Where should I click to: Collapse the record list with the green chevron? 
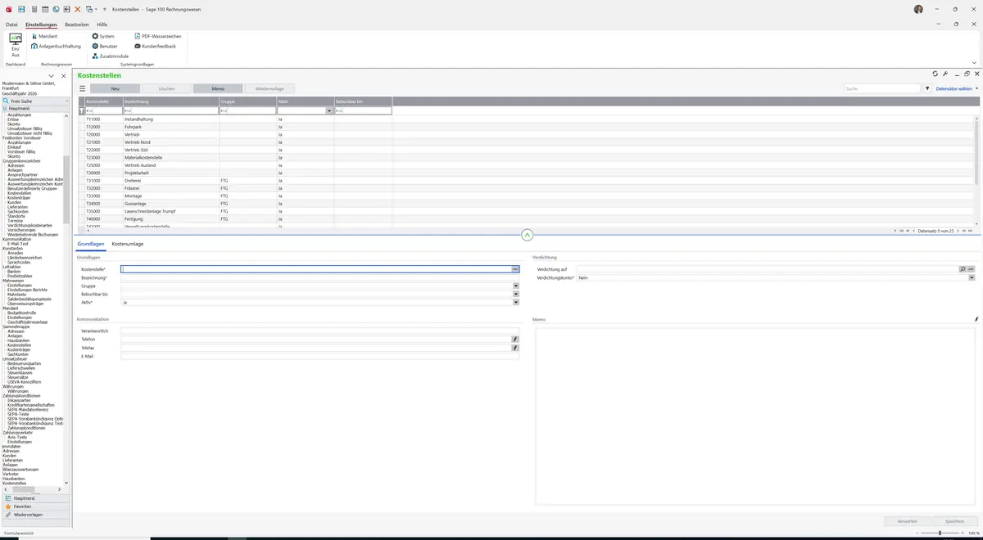[x=527, y=235]
